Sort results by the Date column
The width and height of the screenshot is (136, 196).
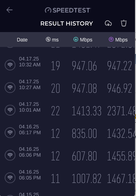pos(22,40)
